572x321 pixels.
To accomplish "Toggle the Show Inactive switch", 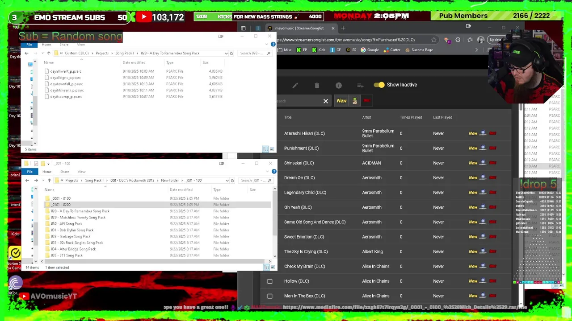I will click(379, 85).
